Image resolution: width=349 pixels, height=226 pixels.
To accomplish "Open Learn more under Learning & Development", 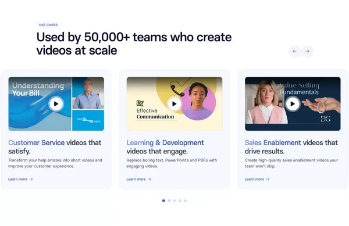I will (x=138, y=179).
